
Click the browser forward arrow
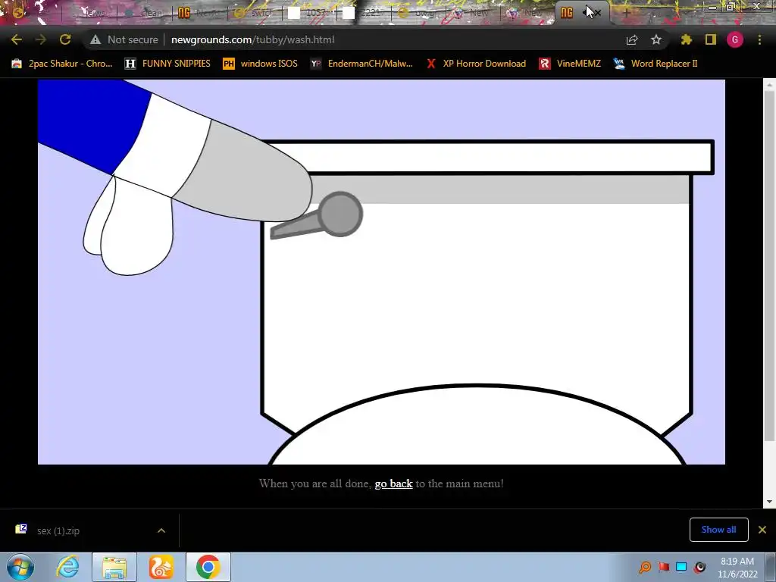pos(41,39)
